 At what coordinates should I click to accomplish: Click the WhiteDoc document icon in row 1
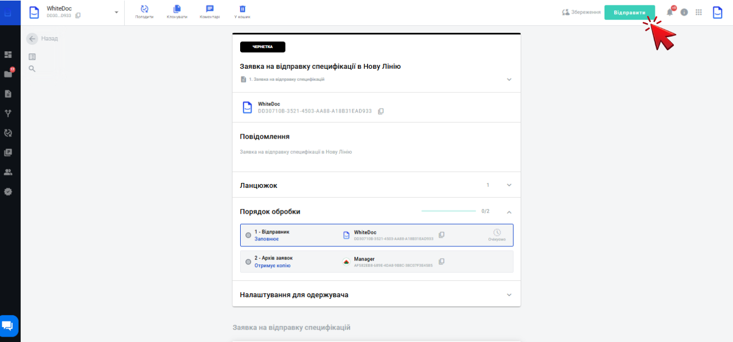(x=346, y=235)
